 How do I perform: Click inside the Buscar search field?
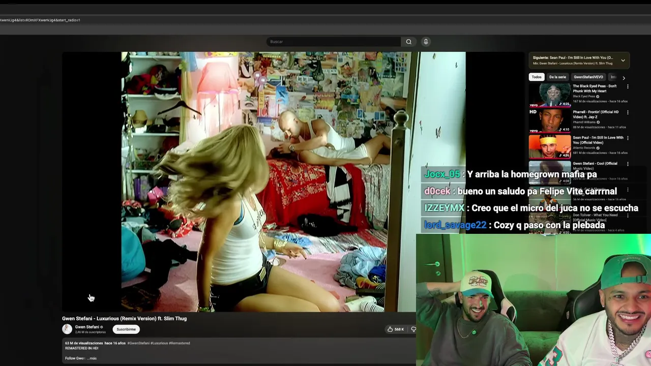(334, 42)
